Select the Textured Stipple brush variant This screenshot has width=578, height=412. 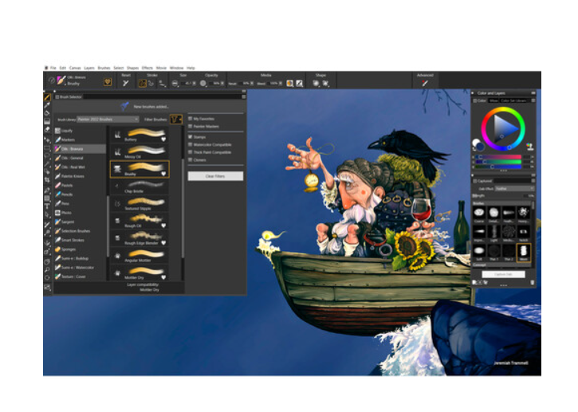click(140, 204)
